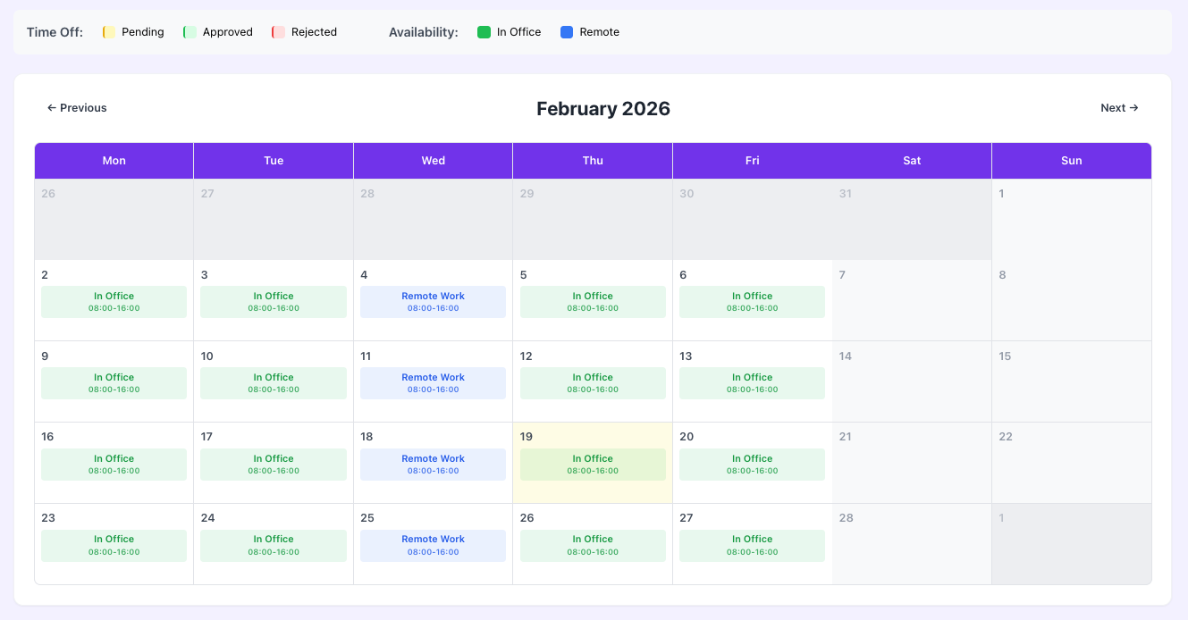Image resolution: width=1188 pixels, height=620 pixels.
Task: Open the Remote Work entry on February 4
Action: (434, 302)
